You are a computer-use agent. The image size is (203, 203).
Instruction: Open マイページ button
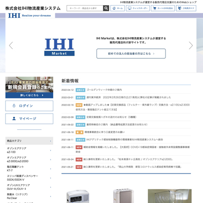click(29, 119)
